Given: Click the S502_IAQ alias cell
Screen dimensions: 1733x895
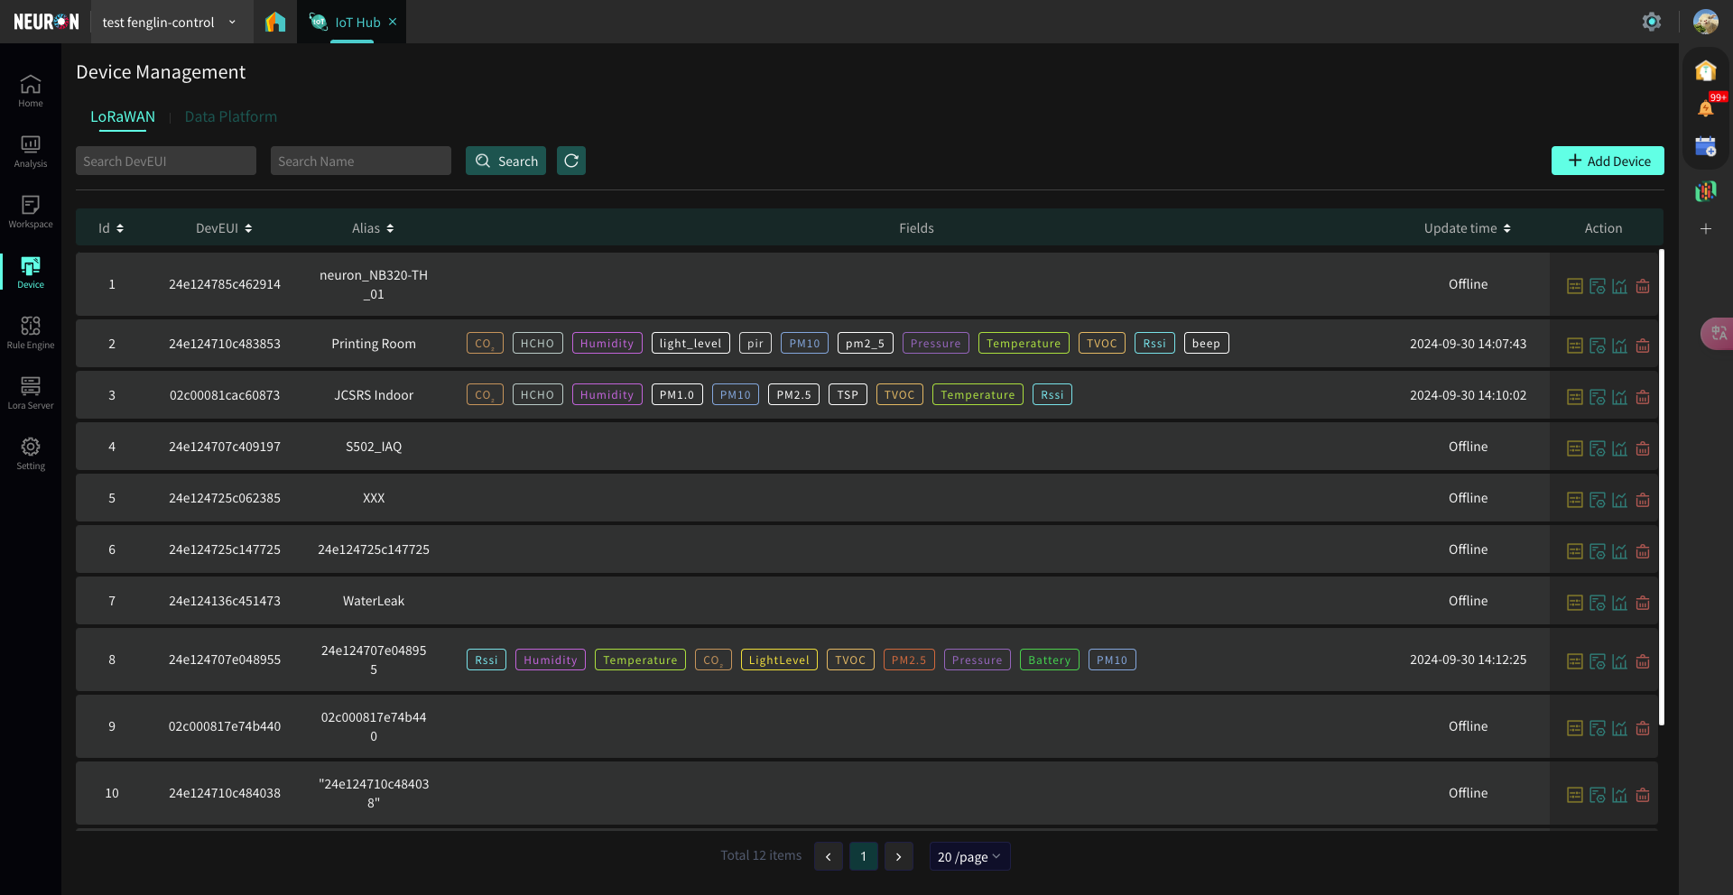Looking at the screenshot, I should pyautogui.click(x=374, y=447).
